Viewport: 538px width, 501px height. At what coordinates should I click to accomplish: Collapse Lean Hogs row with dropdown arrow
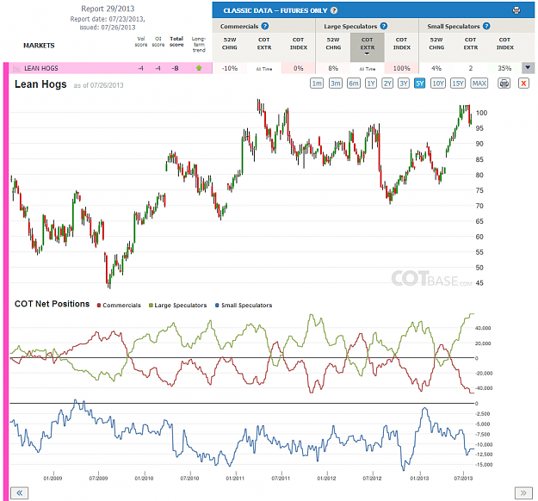(528, 68)
